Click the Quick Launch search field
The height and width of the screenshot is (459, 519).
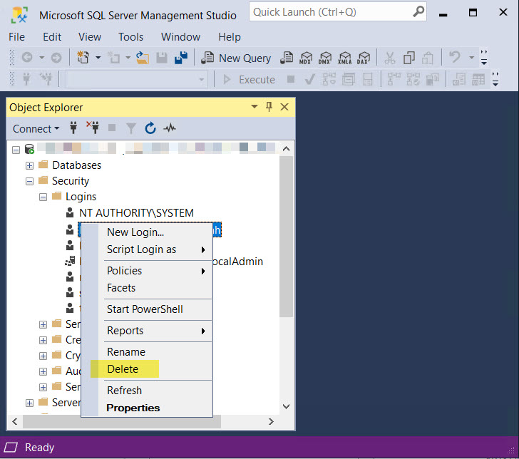338,12
